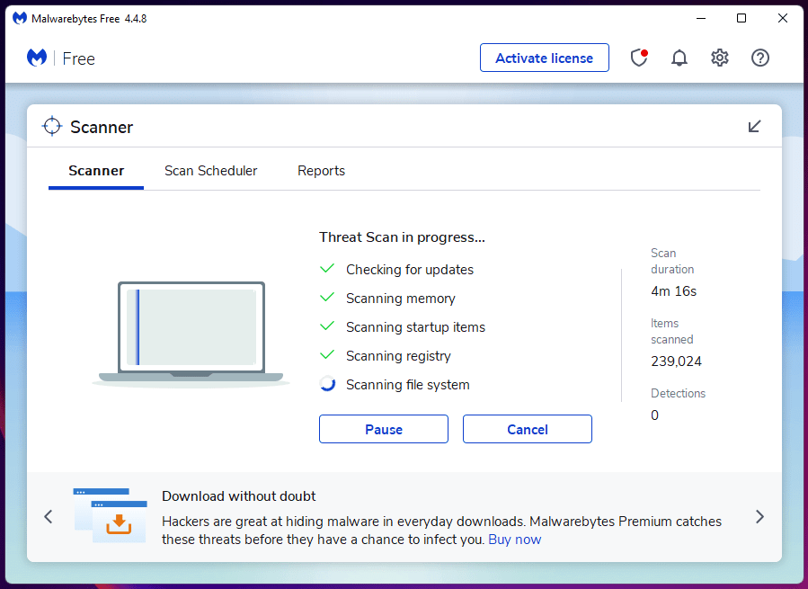Collapse Scanner panel with the diagonal arrow

[754, 127]
